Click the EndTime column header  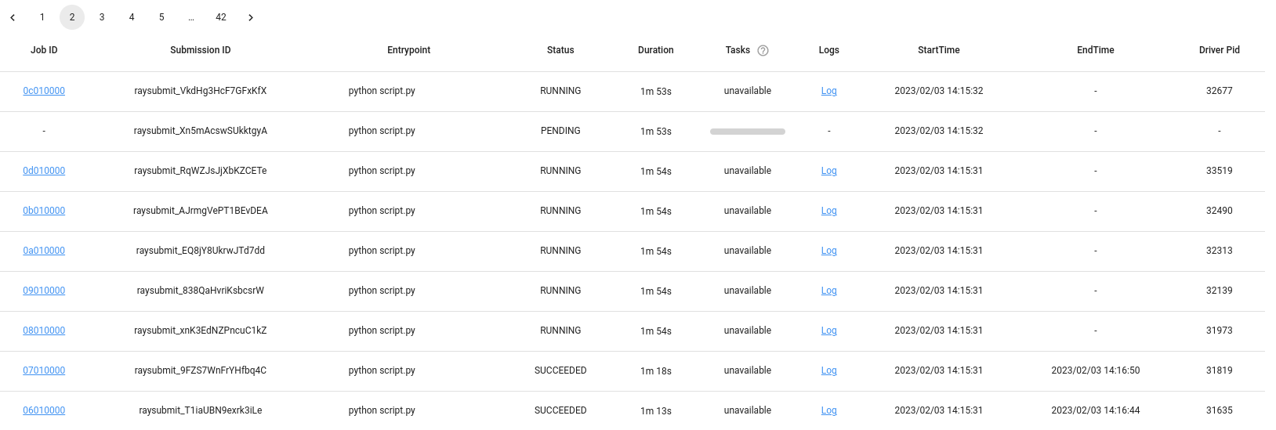coord(1096,50)
